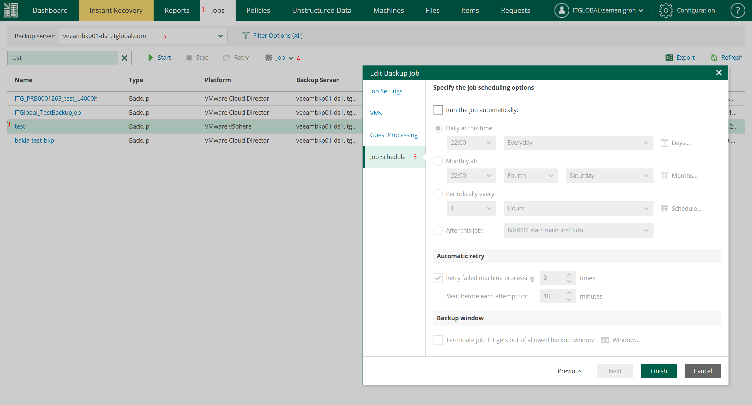Click the Filter Options funnel icon
Screen dimensions: 752x405
pos(246,35)
